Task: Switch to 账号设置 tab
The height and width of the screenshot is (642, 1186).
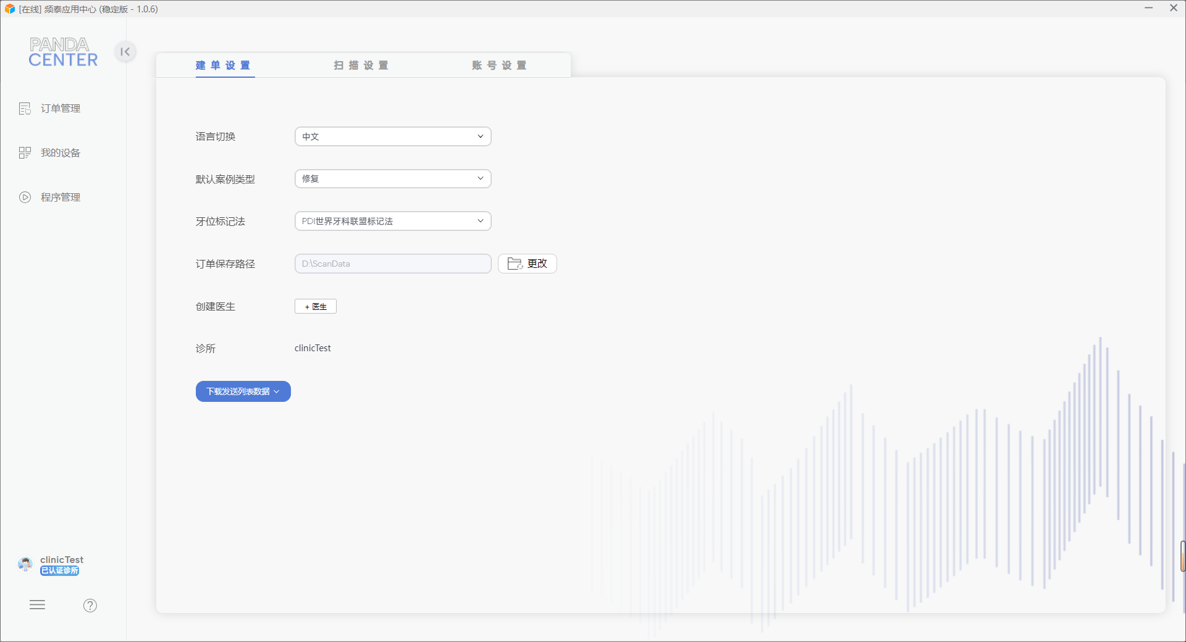Action: 500,65
